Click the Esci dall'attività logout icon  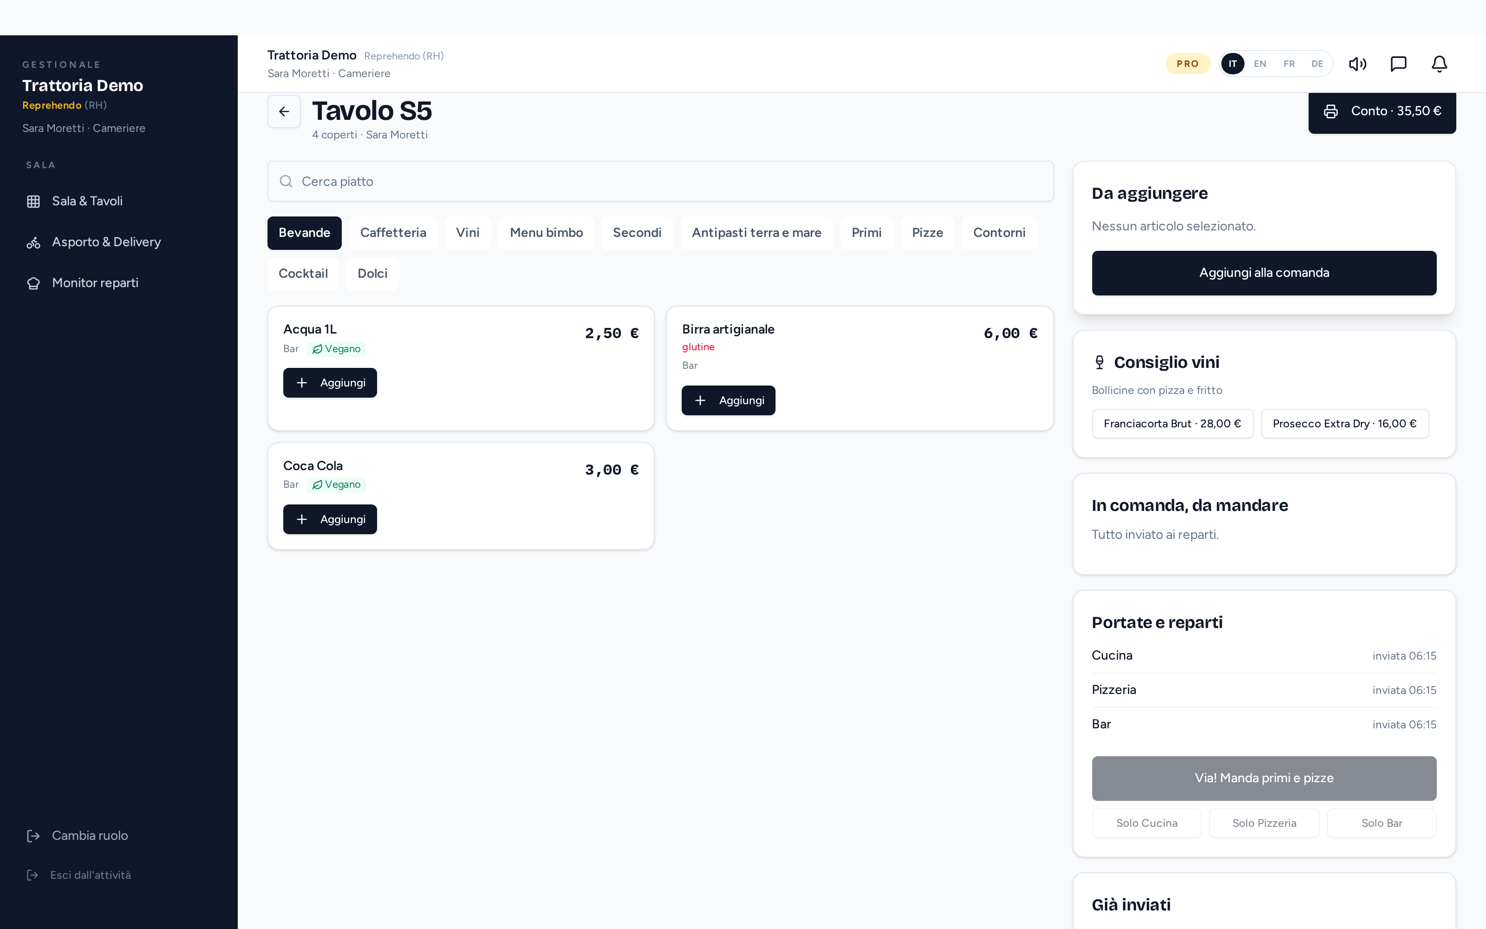click(x=33, y=875)
